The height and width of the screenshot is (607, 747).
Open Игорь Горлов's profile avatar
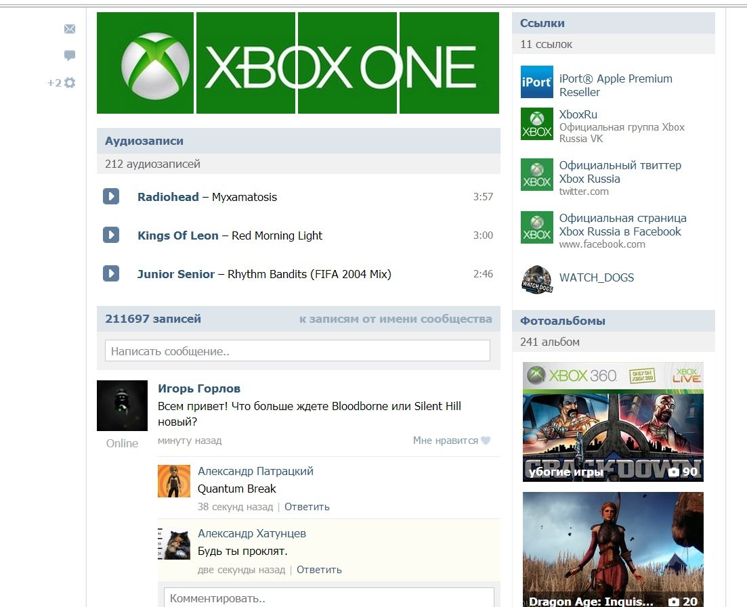122,405
